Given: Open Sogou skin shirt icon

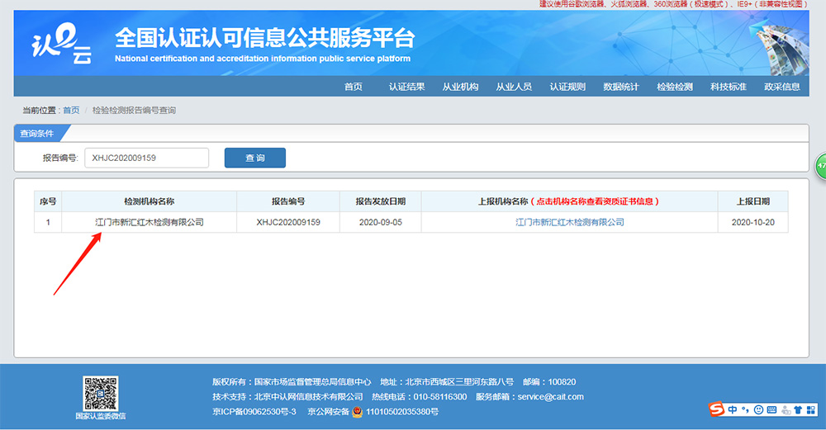Looking at the screenshot, I should [799, 409].
